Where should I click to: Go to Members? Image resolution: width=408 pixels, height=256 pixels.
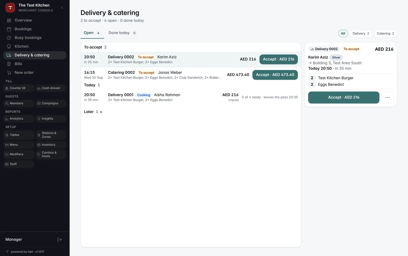click(19, 103)
